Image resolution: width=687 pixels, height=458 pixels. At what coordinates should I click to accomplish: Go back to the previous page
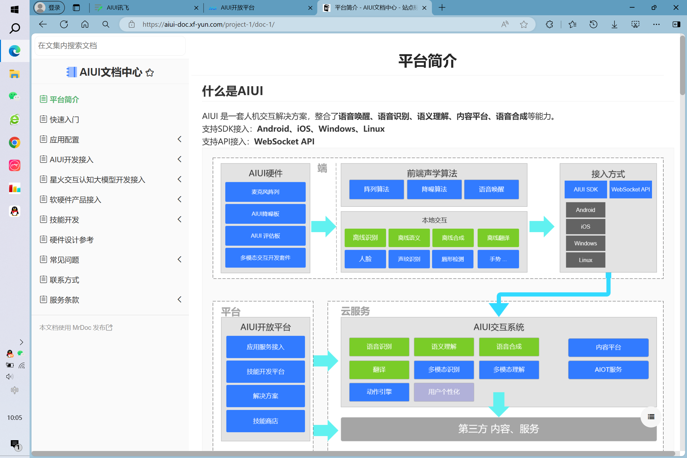pos(43,24)
